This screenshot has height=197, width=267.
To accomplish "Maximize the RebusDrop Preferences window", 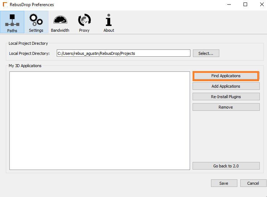I will (x=245, y=5).
